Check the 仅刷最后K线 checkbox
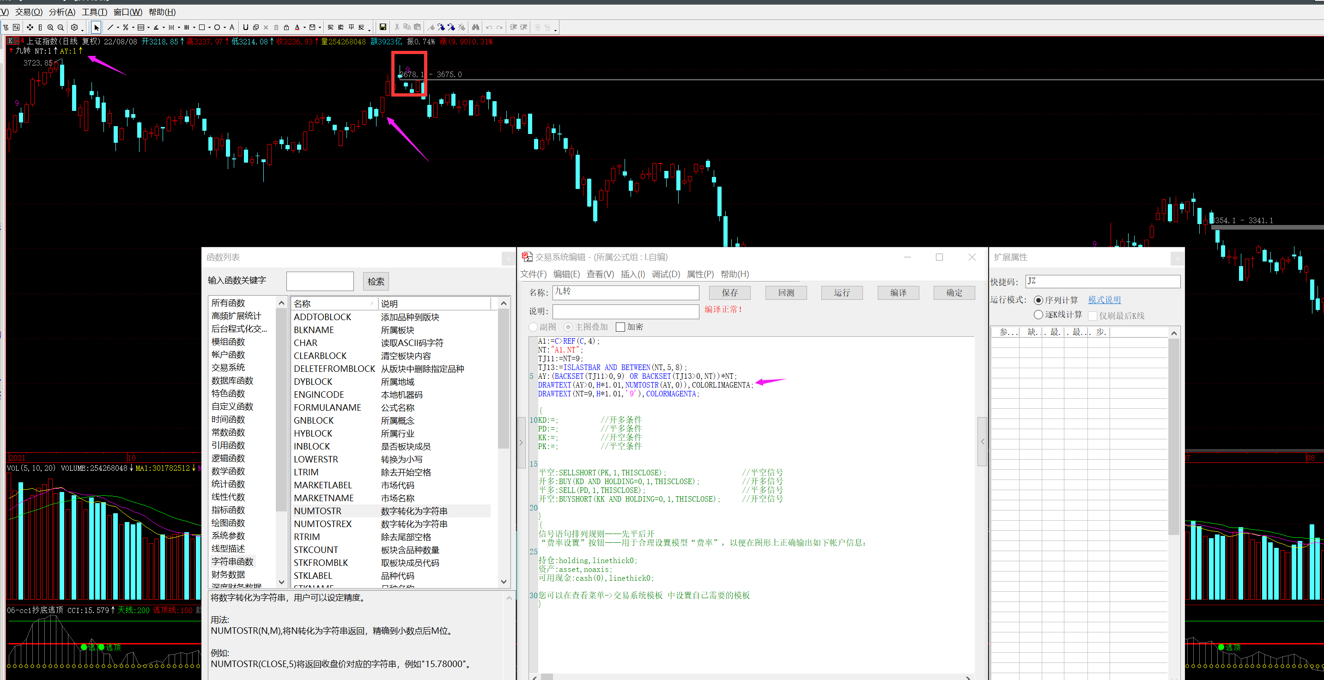1324x680 pixels. click(x=1093, y=316)
